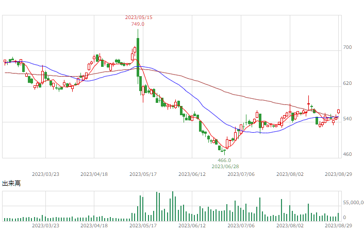The image size is (364, 234).
Task: Click the 466.0 low price label
Action: click(x=224, y=160)
